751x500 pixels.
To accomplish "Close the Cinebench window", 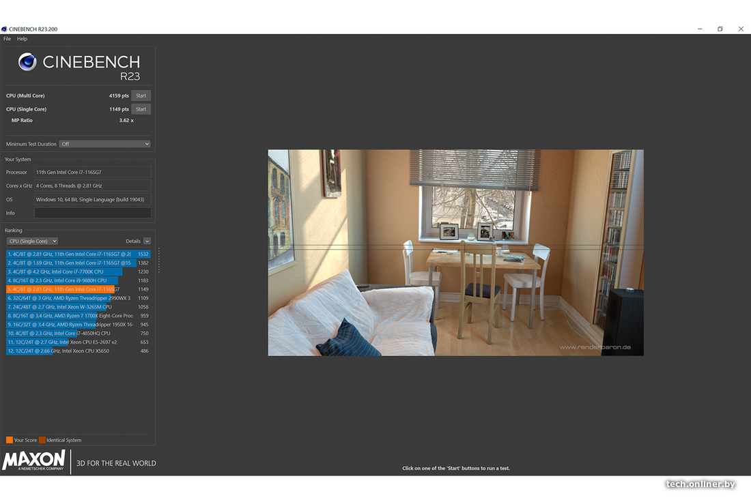I will pyautogui.click(x=741, y=29).
